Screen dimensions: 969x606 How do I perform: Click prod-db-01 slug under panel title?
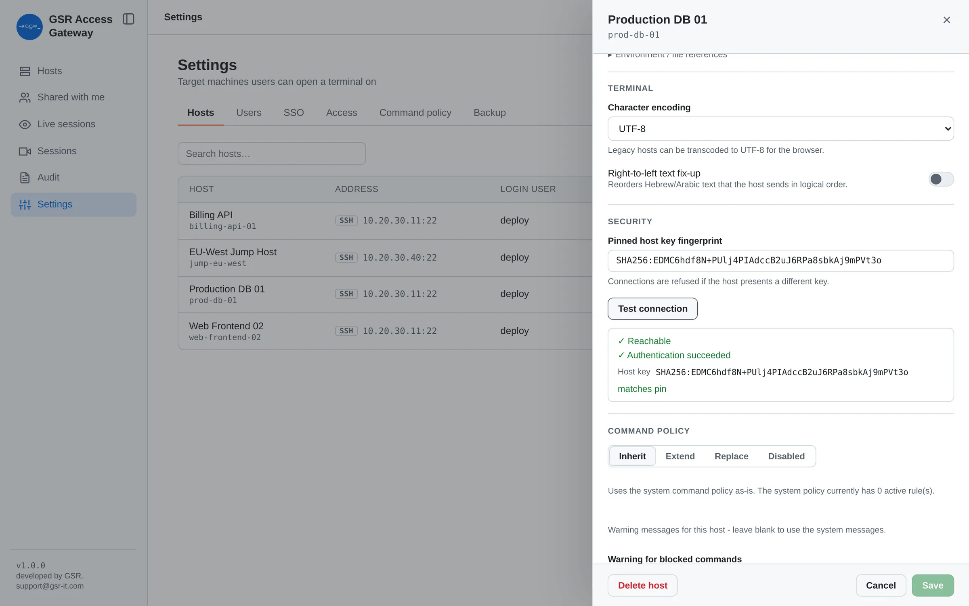click(x=633, y=35)
